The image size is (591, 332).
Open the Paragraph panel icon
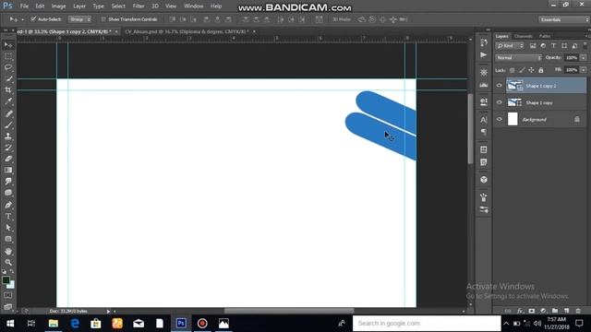484,132
